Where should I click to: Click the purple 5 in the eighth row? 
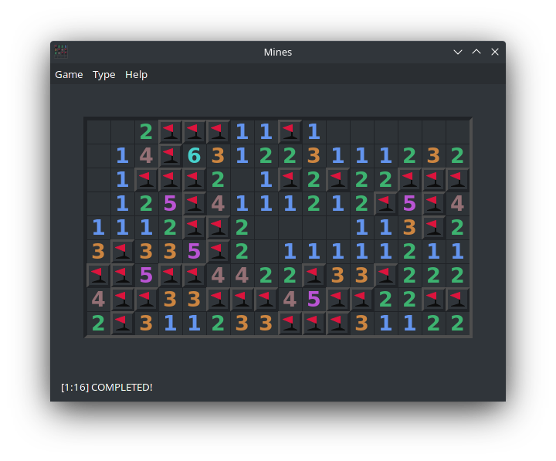(314, 300)
